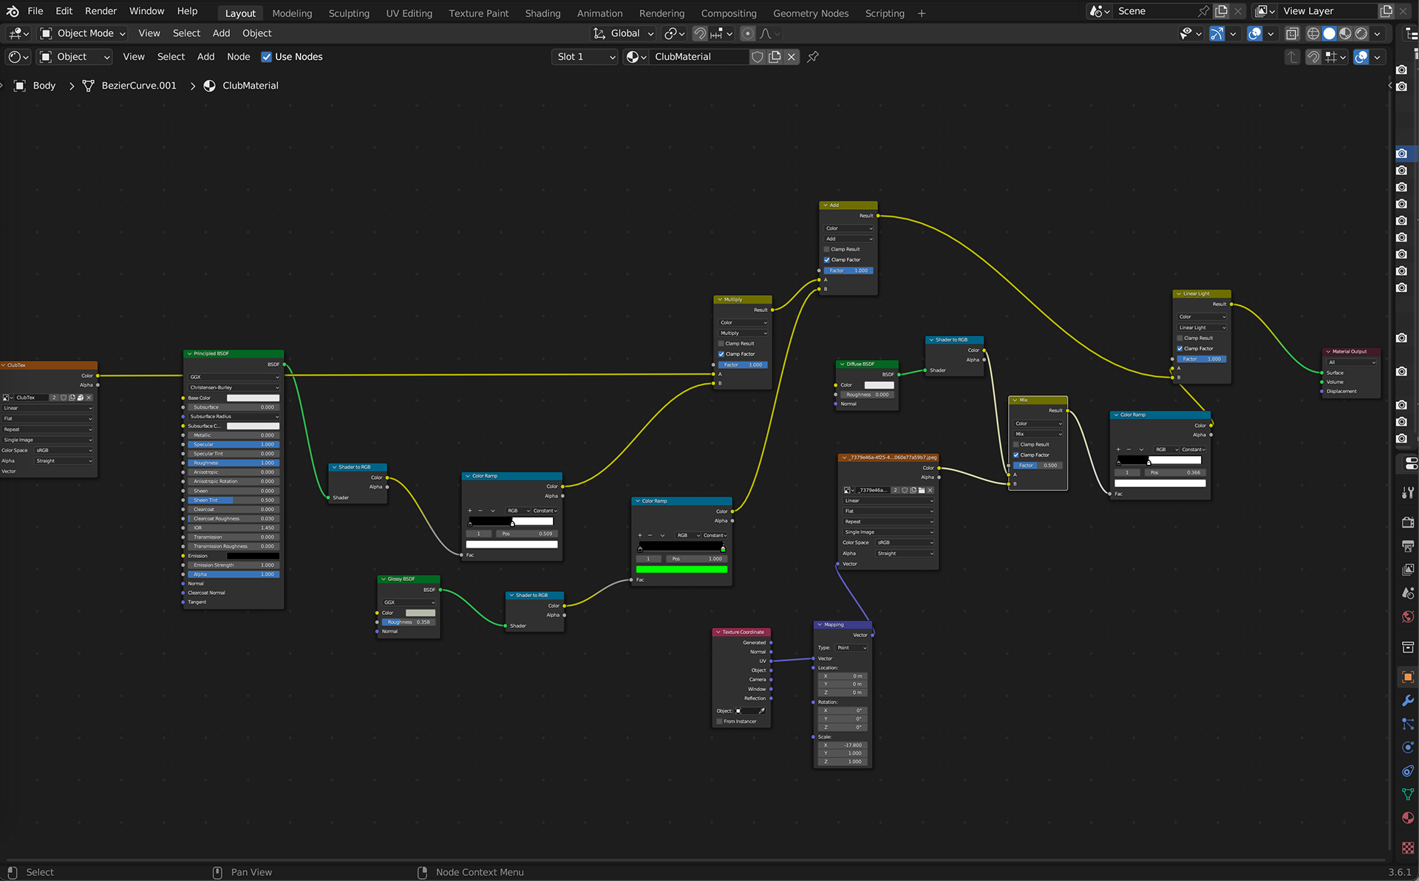Disable Use Nodes checkbox

(267, 57)
